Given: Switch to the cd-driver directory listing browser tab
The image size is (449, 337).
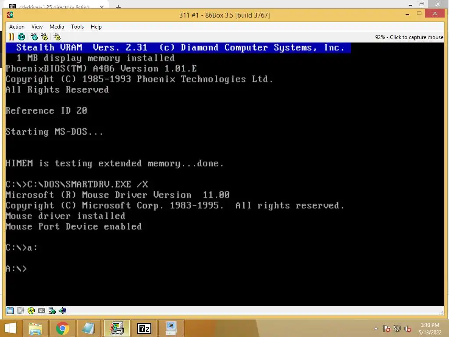Looking at the screenshot, I should [x=54, y=6].
